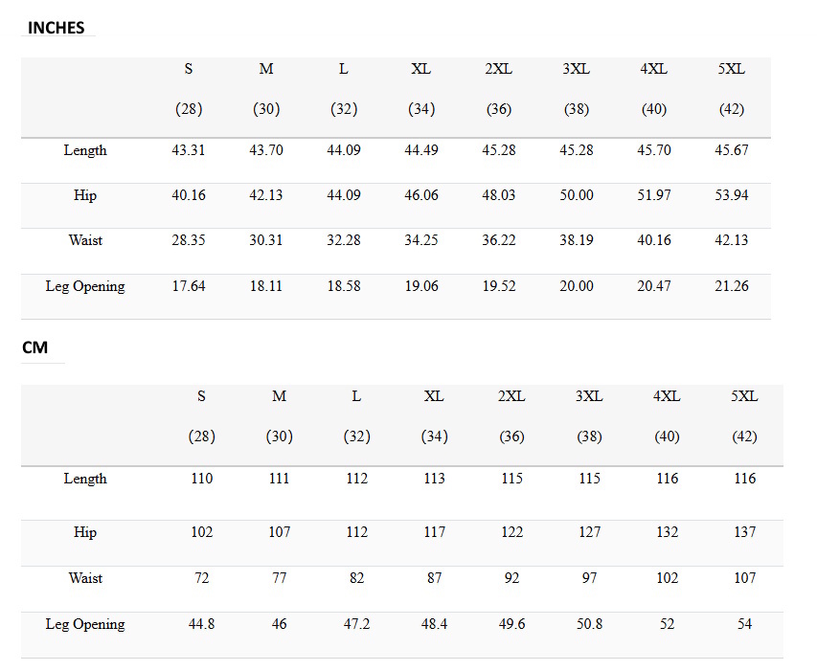The height and width of the screenshot is (671, 817).
Task: Click the Waist label in the CM table
Action: [85, 578]
